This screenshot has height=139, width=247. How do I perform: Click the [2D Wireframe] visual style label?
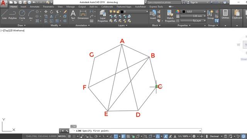coord(17,31)
